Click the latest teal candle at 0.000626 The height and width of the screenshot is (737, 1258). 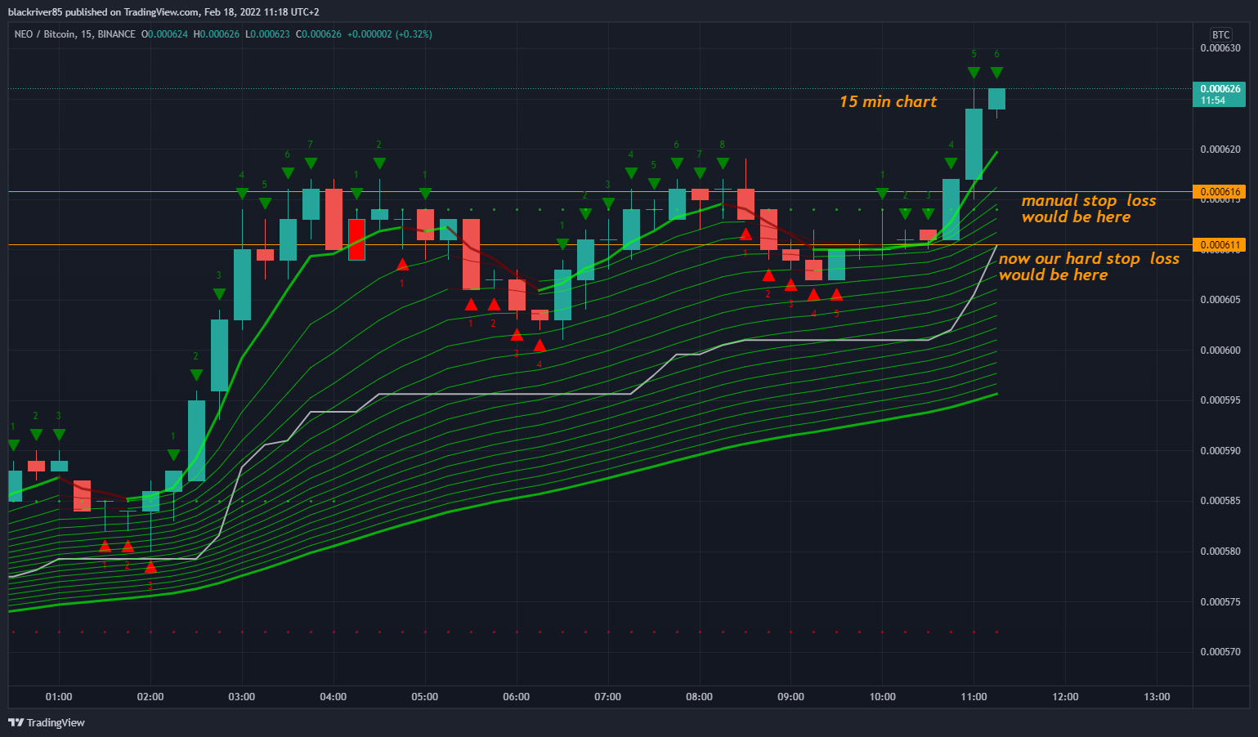pyautogui.click(x=996, y=99)
